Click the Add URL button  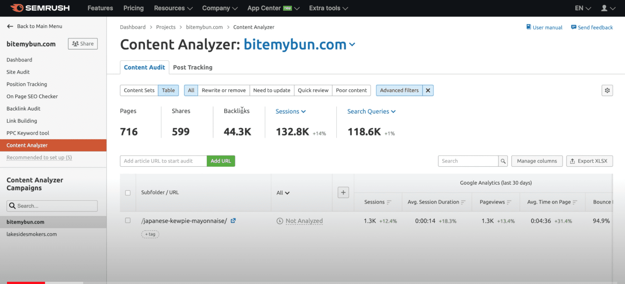click(221, 161)
